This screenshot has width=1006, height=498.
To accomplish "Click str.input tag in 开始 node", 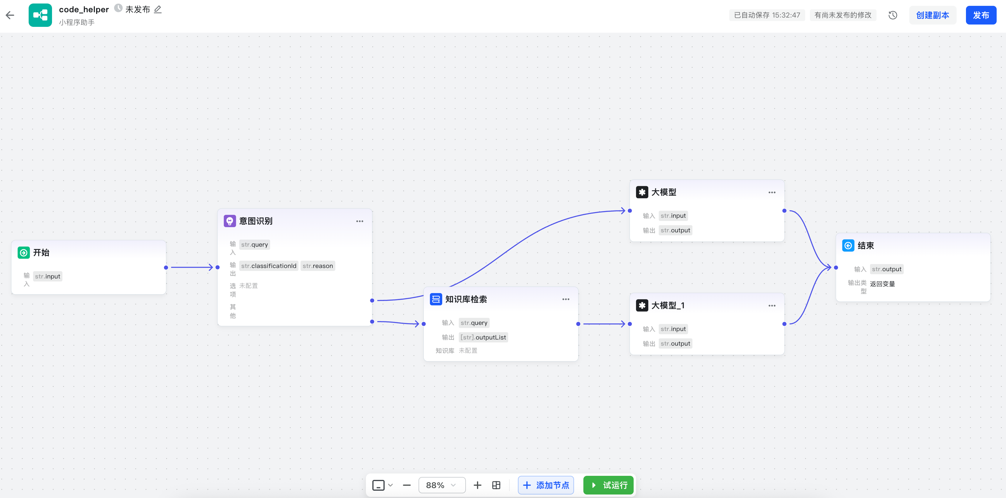I will (48, 276).
